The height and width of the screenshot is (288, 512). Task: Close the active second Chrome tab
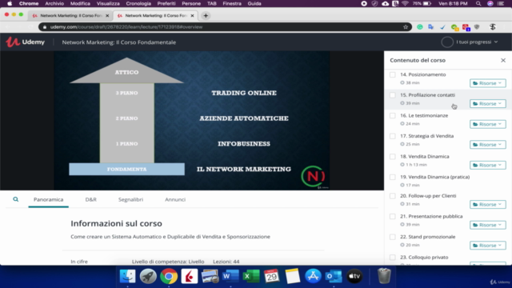pyautogui.click(x=192, y=15)
